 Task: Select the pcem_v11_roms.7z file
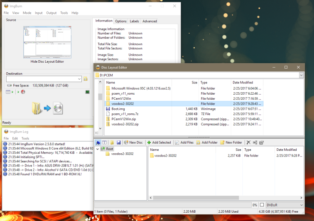(x=184, y=114)
